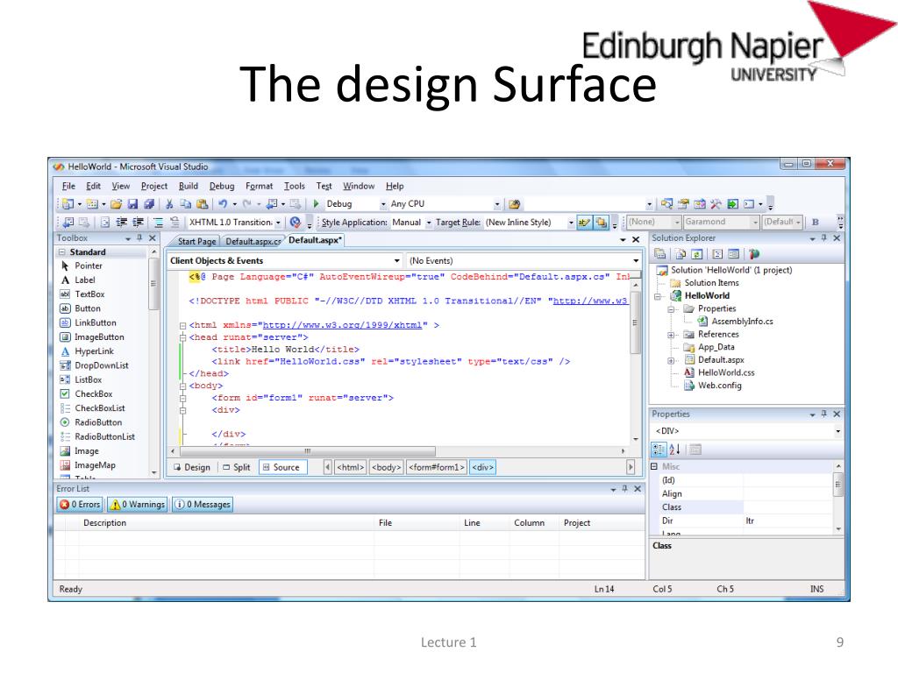
Task: Comment out selected lines icon
Action: click(159, 222)
